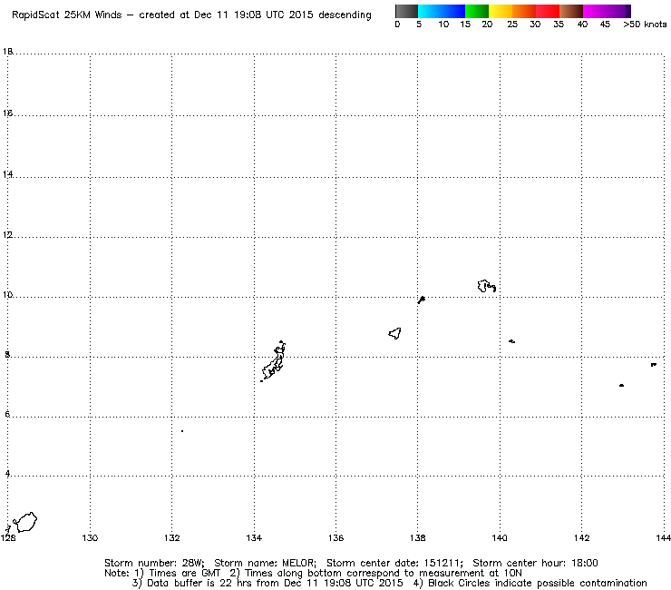671x590 pixels.
Task: Click the '>50 knots' legend label
Action: click(x=645, y=25)
